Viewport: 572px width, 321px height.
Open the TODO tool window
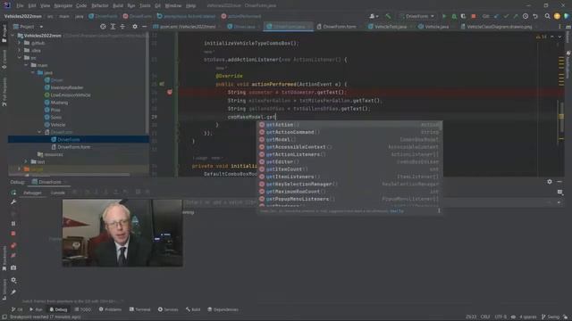pyautogui.click(x=83, y=309)
